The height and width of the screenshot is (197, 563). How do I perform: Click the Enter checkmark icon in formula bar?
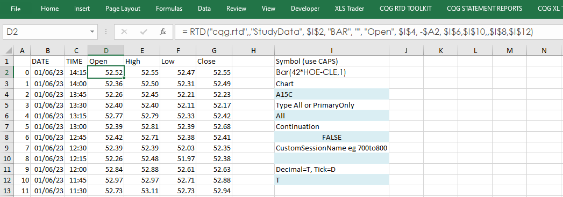tap(144, 32)
